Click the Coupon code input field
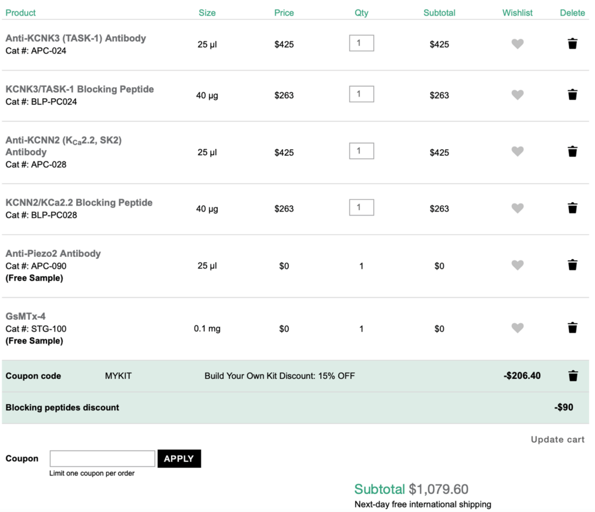The height and width of the screenshot is (512, 595). [102, 459]
